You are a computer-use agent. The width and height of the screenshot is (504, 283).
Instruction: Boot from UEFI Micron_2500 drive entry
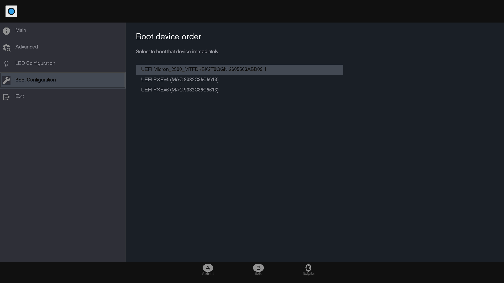(x=239, y=70)
